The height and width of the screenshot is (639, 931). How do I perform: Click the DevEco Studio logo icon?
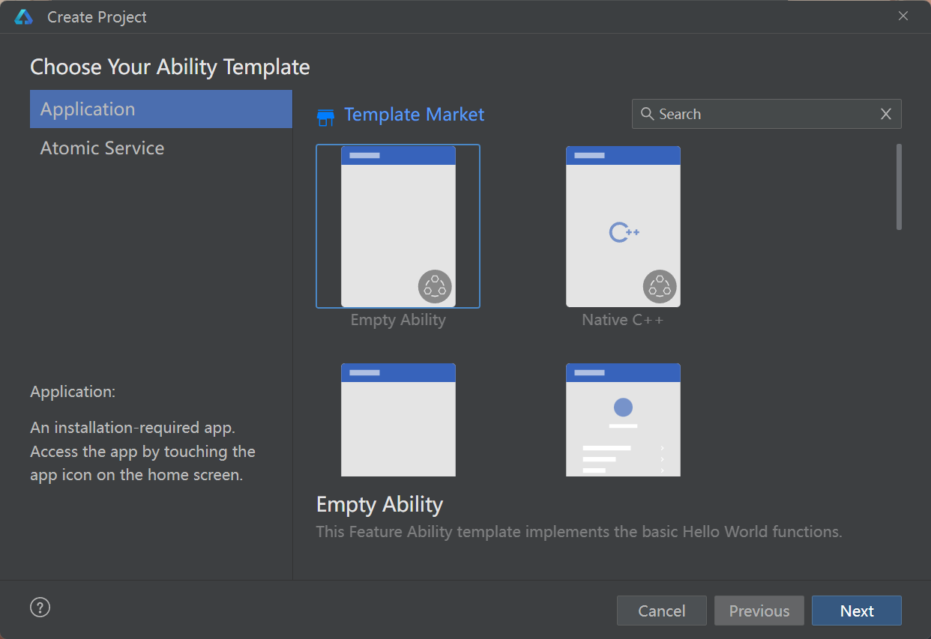tap(23, 17)
